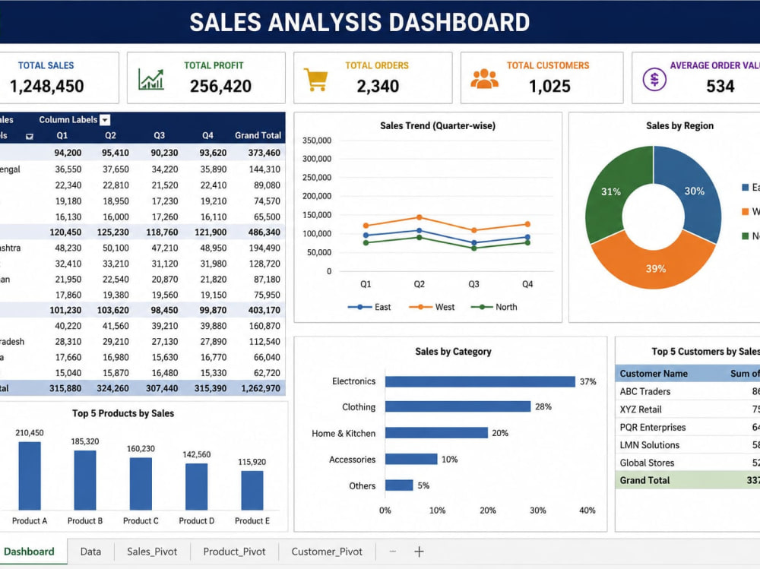The height and width of the screenshot is (569, 760).
Task: Select the Global Stores customer row
Action: pyautogui.click(x=687, y=463)
